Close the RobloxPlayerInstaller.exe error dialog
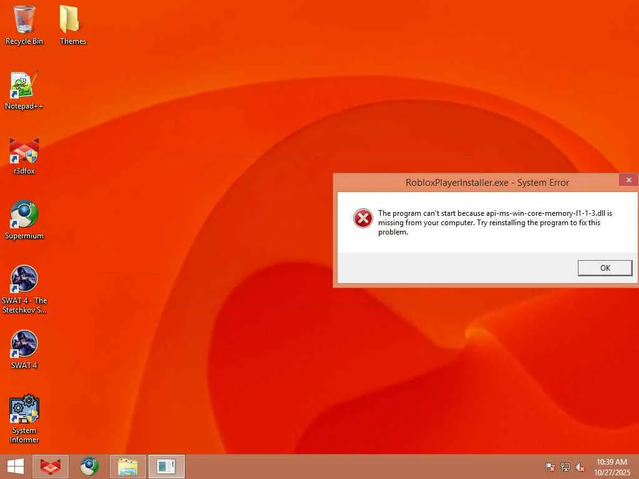The width and height of the screenshot is (639, 479). (628, 180)
